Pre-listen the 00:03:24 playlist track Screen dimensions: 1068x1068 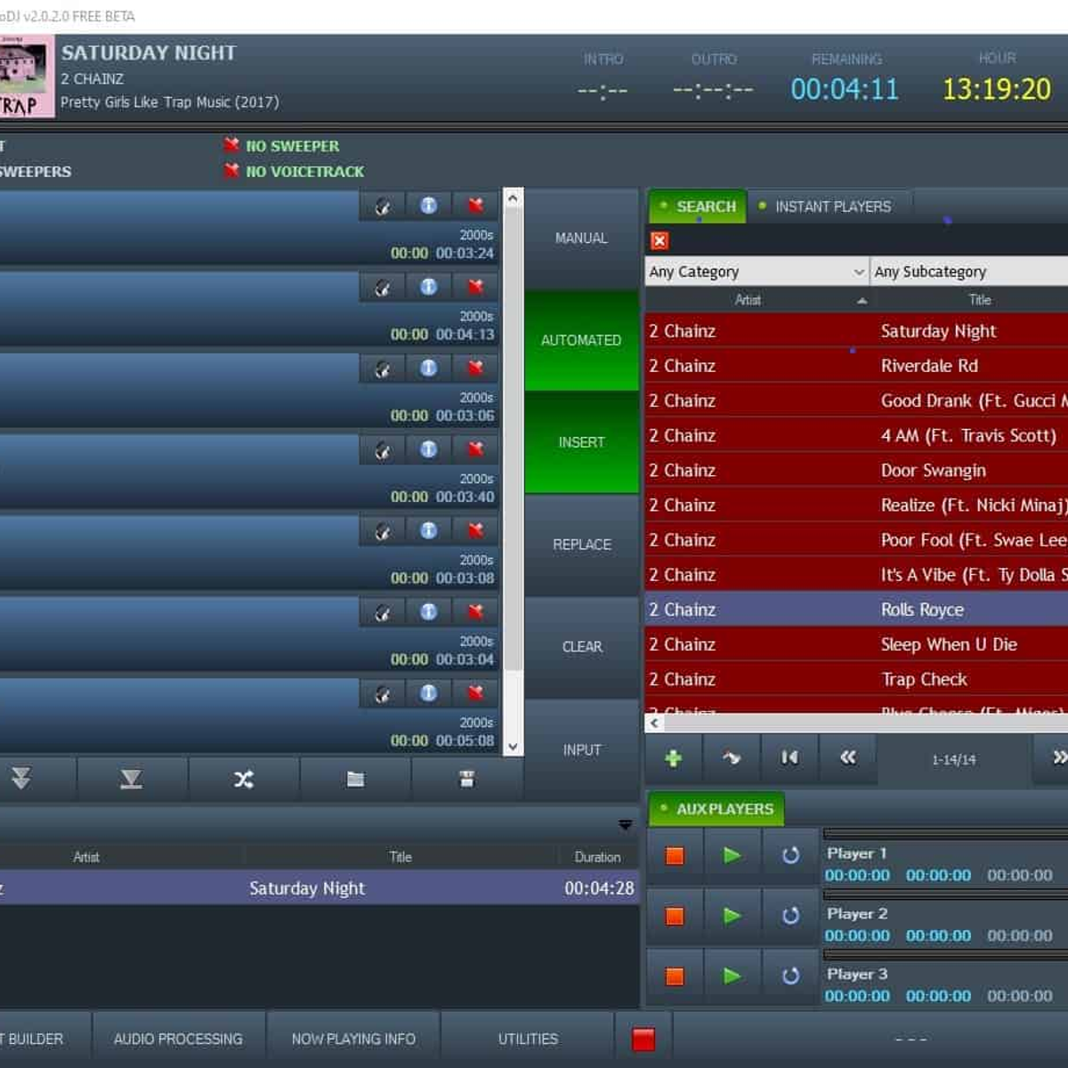pos(383,206)
